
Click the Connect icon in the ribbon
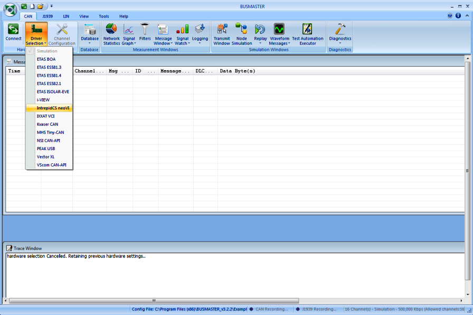tap(13, 33)
